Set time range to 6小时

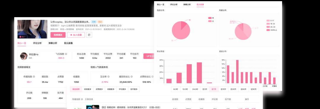point(175,89)
